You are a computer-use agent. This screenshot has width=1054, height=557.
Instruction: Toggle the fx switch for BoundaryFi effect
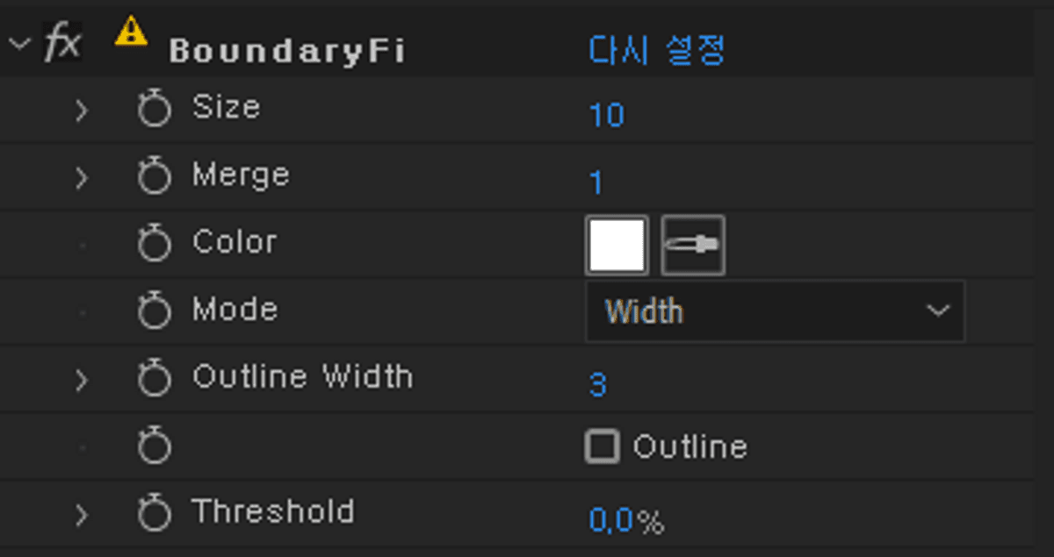tap(61, 44)
